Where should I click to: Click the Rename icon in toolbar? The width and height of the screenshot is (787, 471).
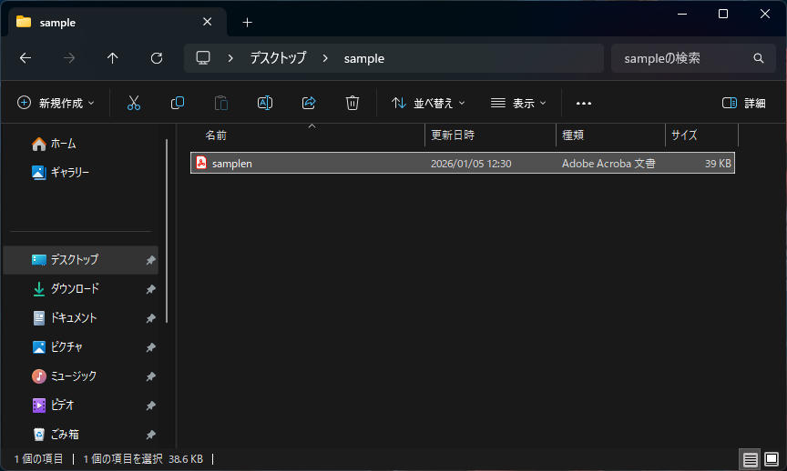(x=265, y=103)
